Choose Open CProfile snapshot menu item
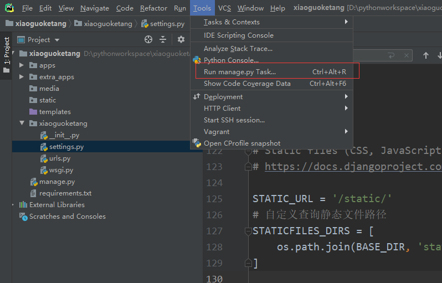Screen dimensions: 442x283 271,143
